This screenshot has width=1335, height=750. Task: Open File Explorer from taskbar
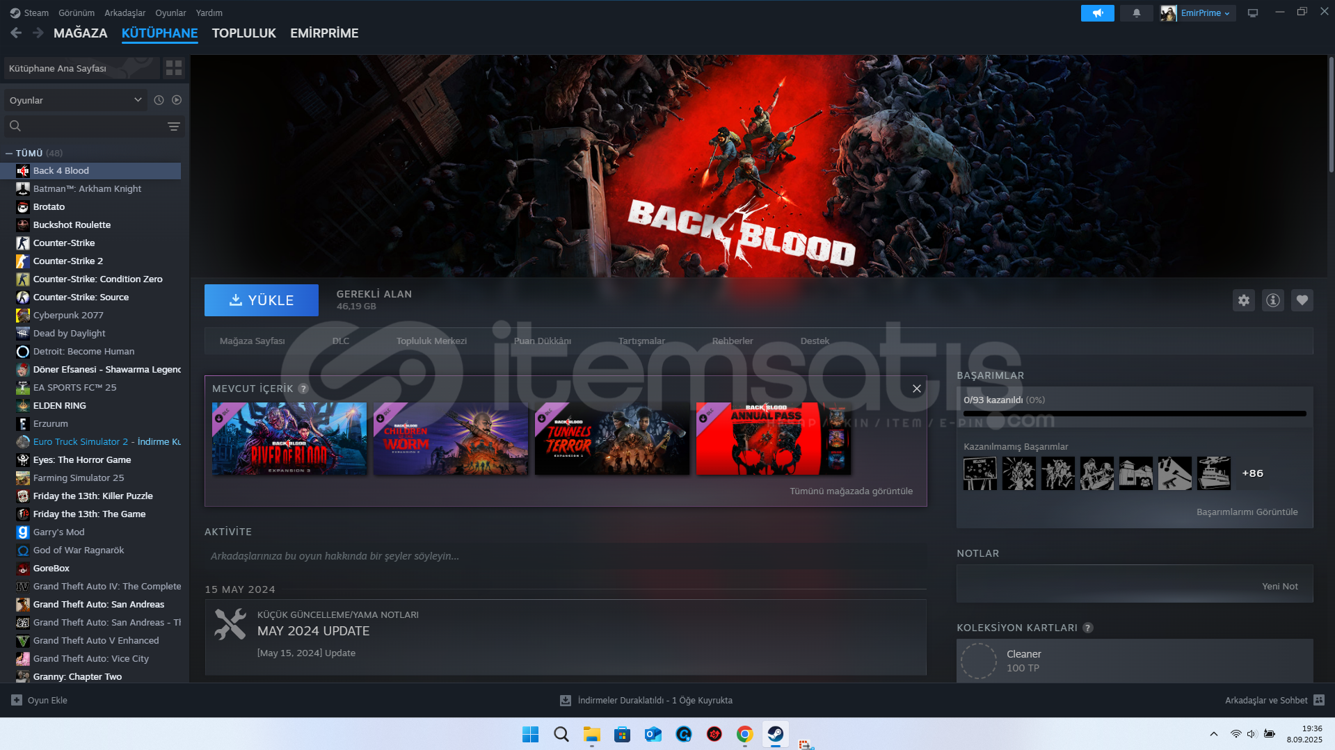click(591, 734)
